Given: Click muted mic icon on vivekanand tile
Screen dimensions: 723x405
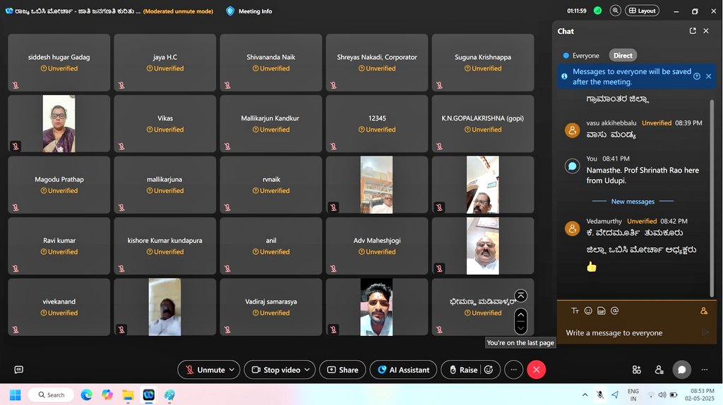Looking at the screenshot, I should click(x=16, y=330).
